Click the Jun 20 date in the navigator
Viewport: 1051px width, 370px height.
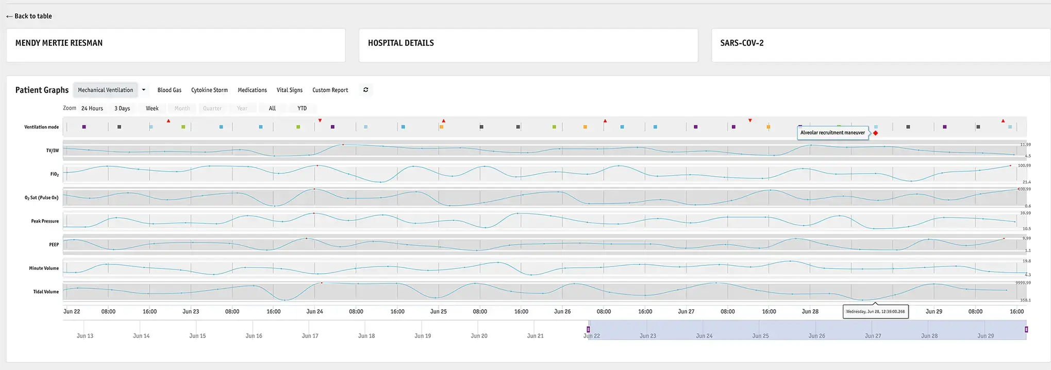pyautogui.click(x=479, y=336)
